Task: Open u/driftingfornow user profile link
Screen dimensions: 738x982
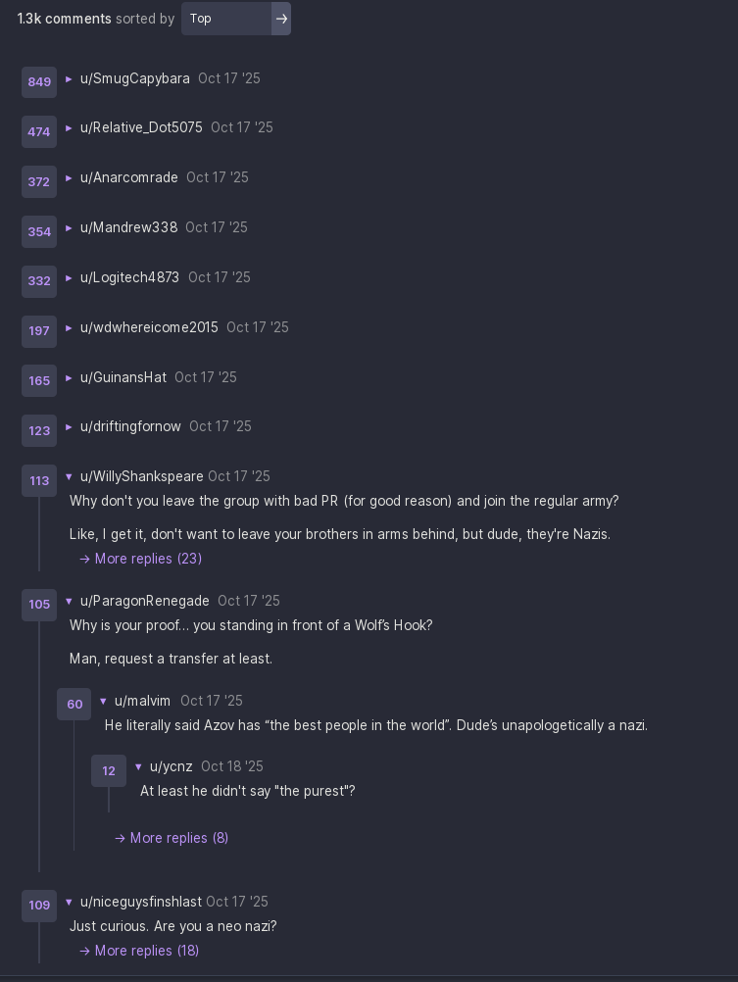Action: (130, 426)
